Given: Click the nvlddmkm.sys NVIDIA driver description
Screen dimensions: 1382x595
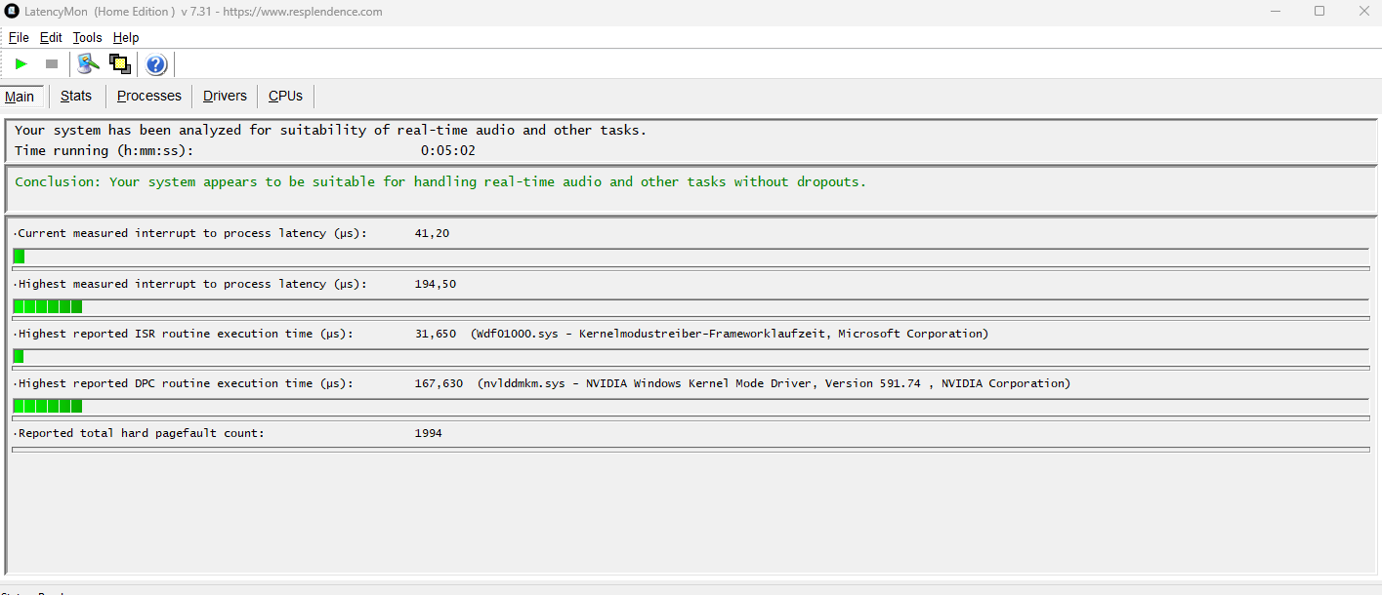Looking at the screenshot, I should 774,383.
